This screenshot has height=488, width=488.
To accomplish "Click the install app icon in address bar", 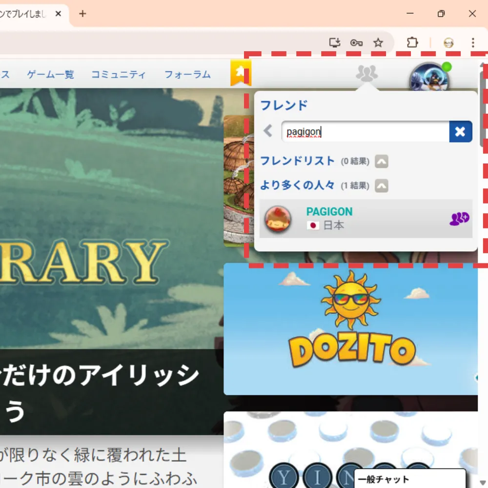I will tap(334, 43).
